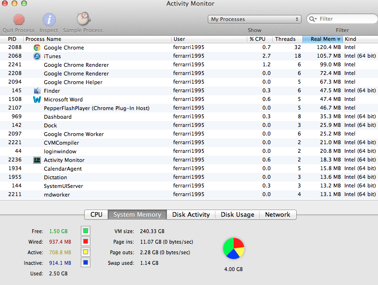Select Google Chrome Renderer with PID 2241
Viewport: 378px width, 285px height.
(x=76, y=65)
